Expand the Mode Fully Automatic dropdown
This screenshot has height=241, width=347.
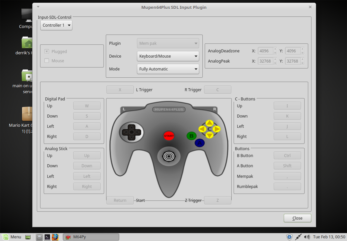[x=168, y=69]
